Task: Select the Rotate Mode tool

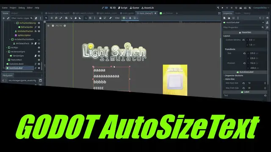Action: coord(56,18)
